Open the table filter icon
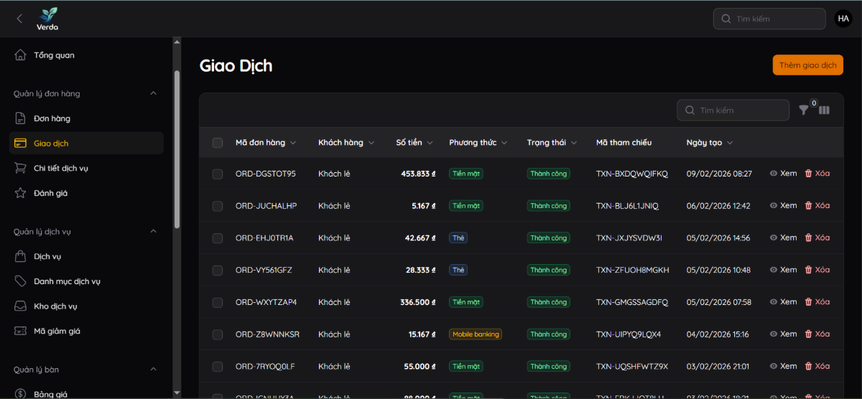Image resolution: width=862 pixels, height=399 pixels. 804,111
